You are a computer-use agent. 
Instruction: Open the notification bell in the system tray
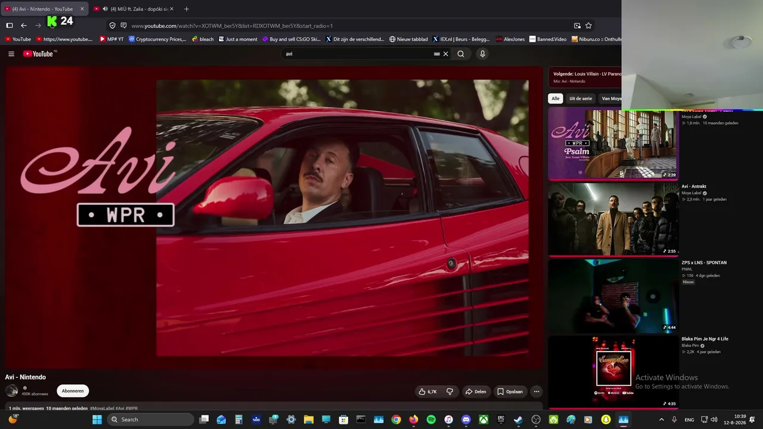point(753,419)
